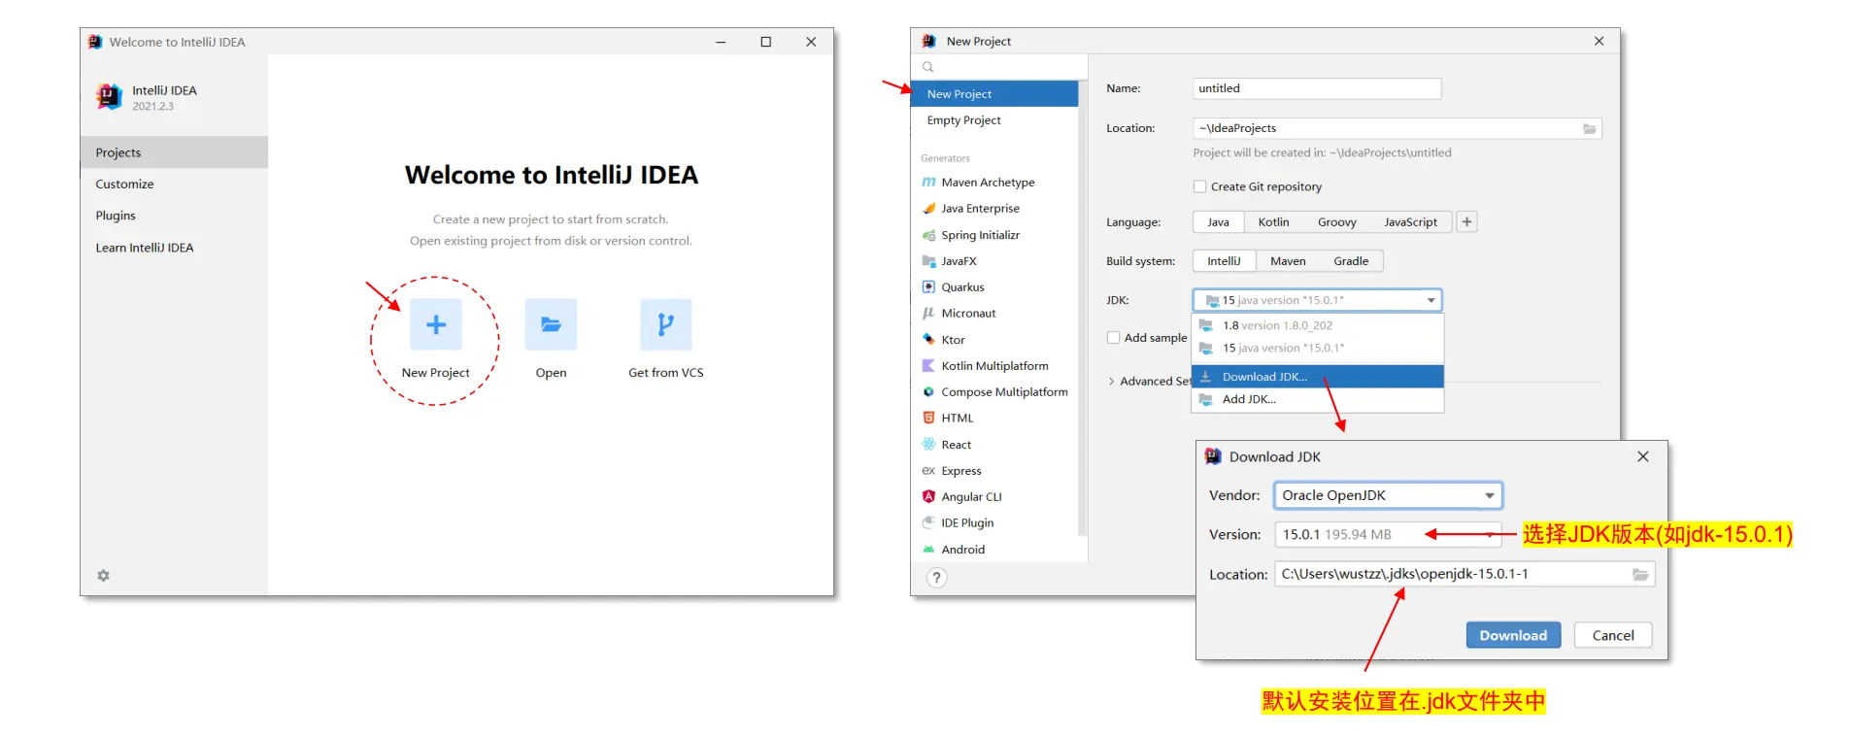Select Express generator icon
Viewport: 1852px width, 738px height.
click(x=928, y=471)
